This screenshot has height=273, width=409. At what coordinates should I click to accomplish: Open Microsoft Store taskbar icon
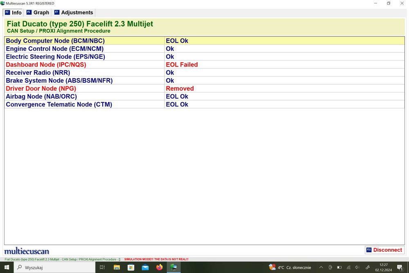[131, 267]
